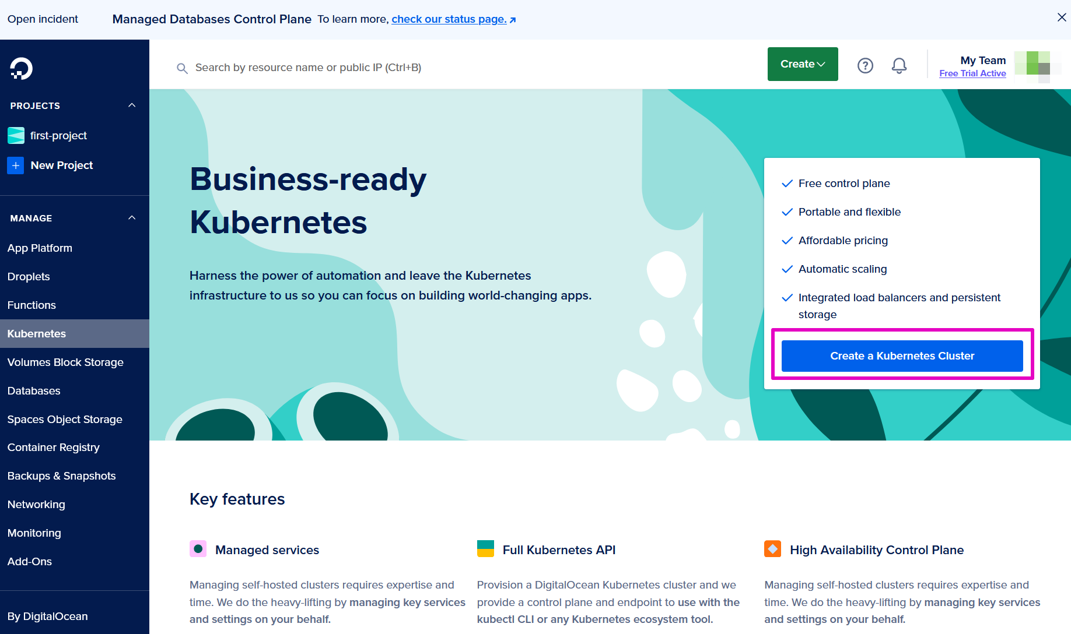1071x634 pixels.
Task: Open Container Registry
Action: (53, 448)
